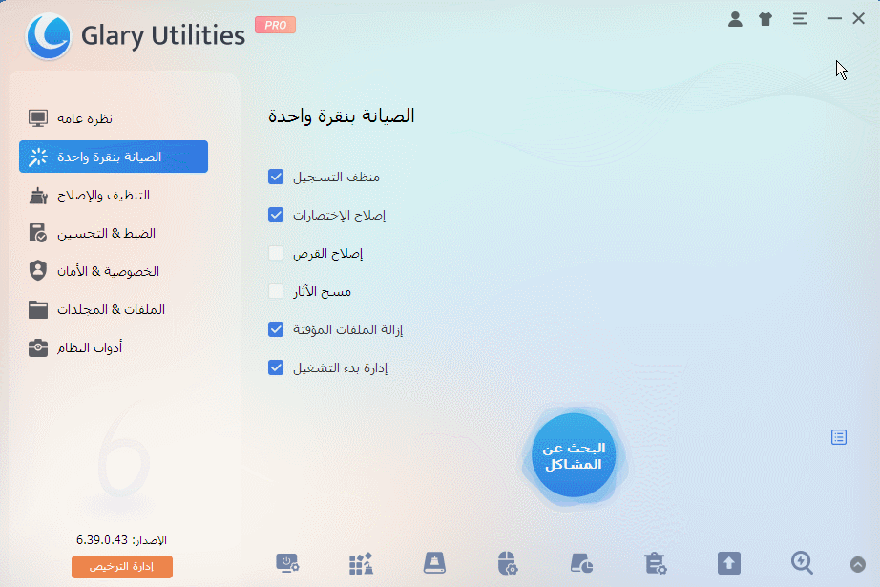Image resolution: width=880 pixels, height=587 pixels.
Task: Click the منظف التسجيل label
Action: pos(336,178)
